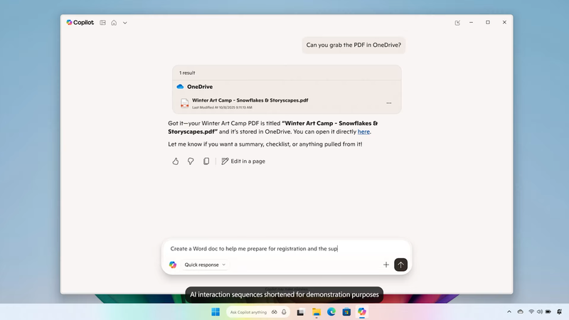Expand the title bar chevron menu
Viewport: 569px width, 320px height.
pyautogui.click(x=125, y=23)
